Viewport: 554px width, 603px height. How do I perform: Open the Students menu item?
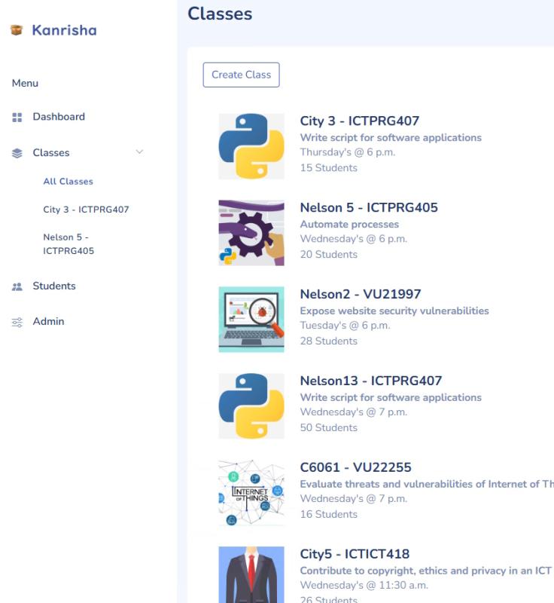coord(54,286)
